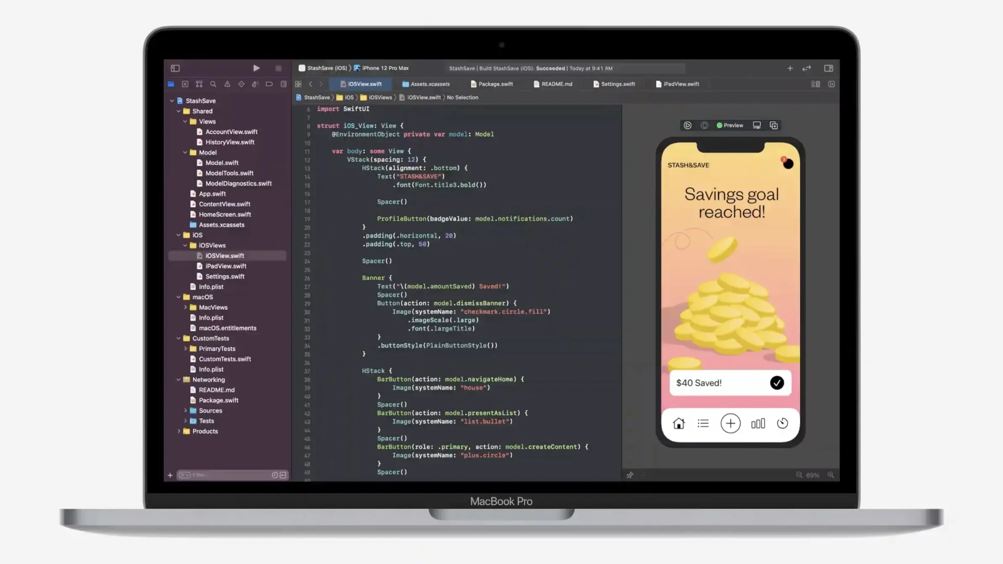
Task: Toggle the live preview canvas mode
Action: [x=729, y=125]
